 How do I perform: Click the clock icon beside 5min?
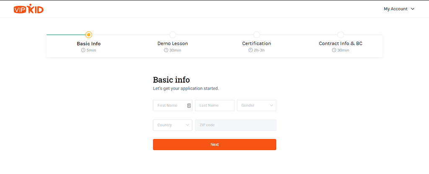click(x=83, y=50)
